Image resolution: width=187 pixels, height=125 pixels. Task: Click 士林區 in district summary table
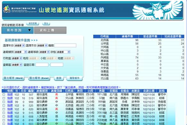point(105,44)
